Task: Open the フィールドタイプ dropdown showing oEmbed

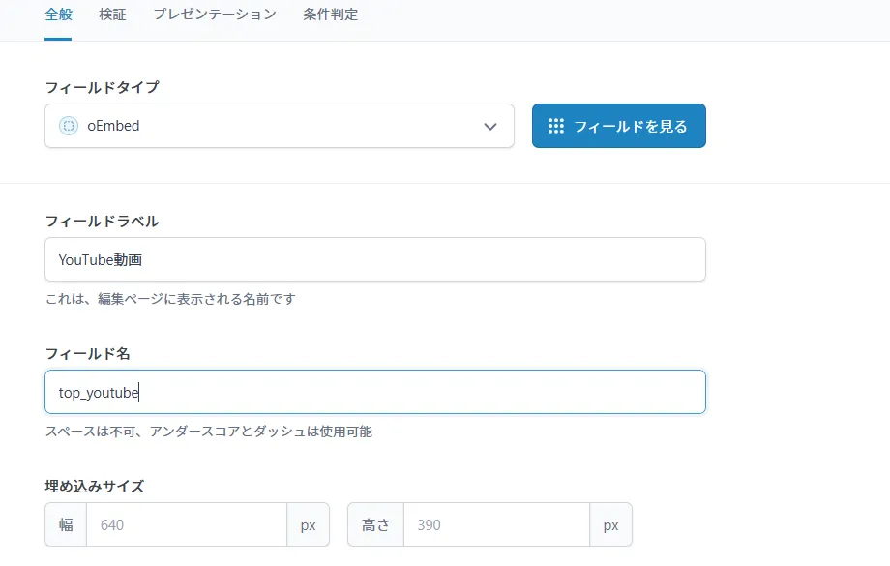Action: (x=279, y=126)
